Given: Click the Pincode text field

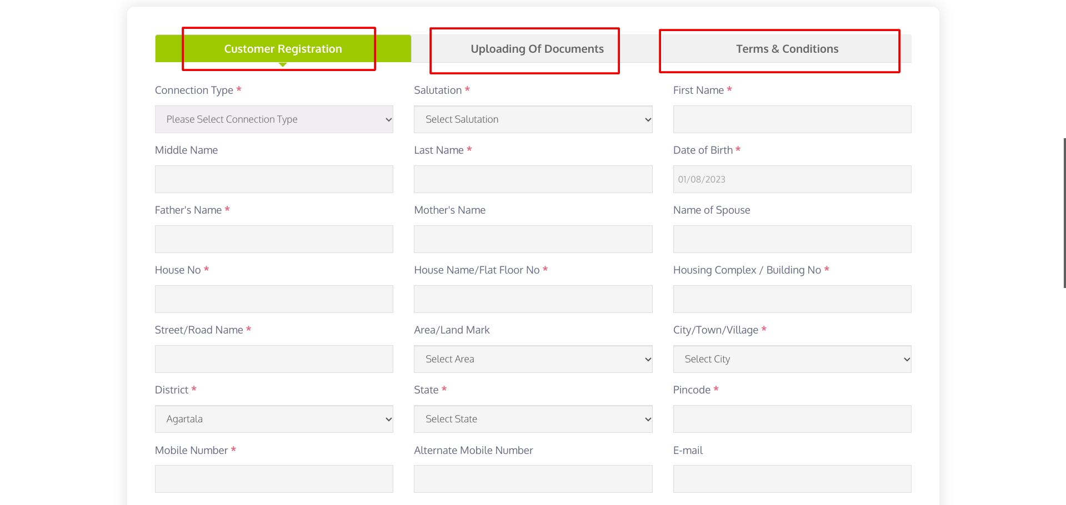Looking at the screenshot, I should tap(792, 419).
